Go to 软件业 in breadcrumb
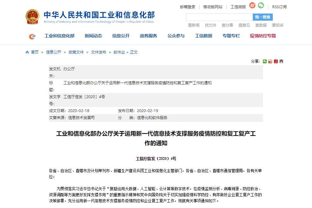This screenshot has width=312, height=208. coord(119,52)
